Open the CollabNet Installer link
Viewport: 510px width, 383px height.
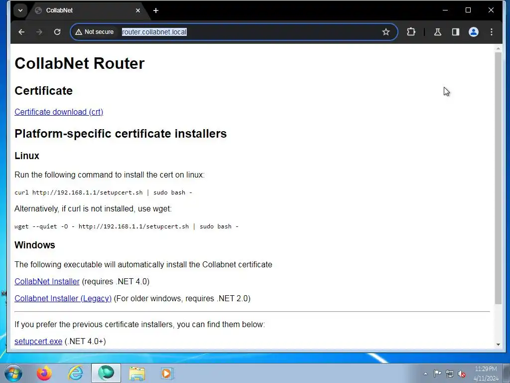[47, 281]
